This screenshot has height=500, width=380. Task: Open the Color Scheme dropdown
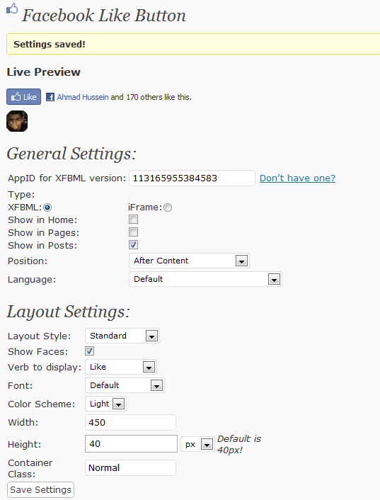(105, 404)
